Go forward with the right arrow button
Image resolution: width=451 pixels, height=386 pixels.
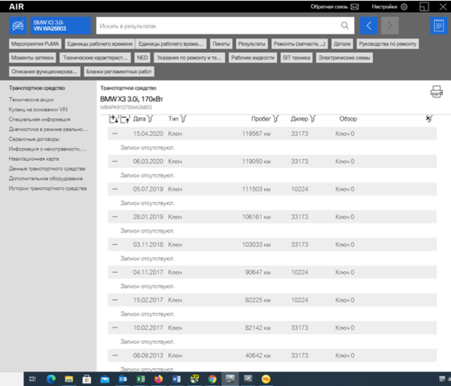pyautogui.click(x=390, y=26)
